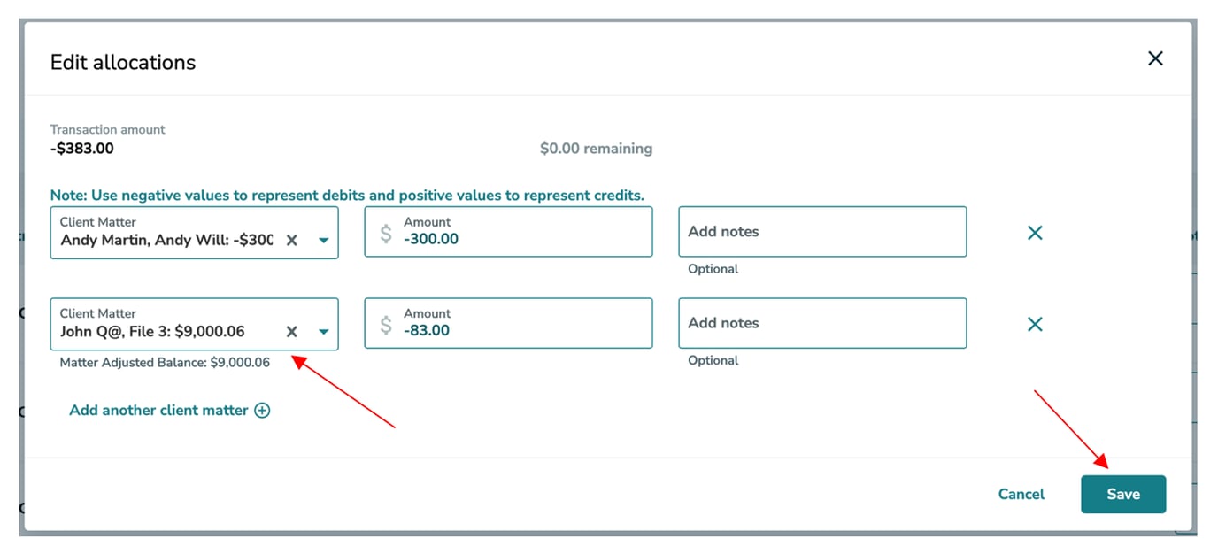Save the allocation changes

[x=1123, y=494]
